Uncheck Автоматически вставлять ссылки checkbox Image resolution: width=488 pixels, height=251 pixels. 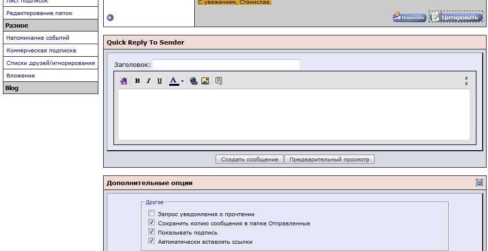(152, 241)
